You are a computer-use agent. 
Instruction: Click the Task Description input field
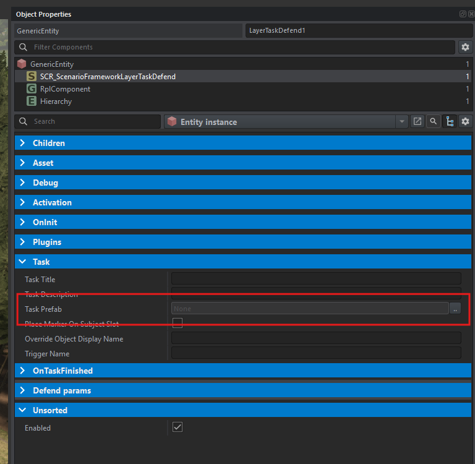coord(316,293)
